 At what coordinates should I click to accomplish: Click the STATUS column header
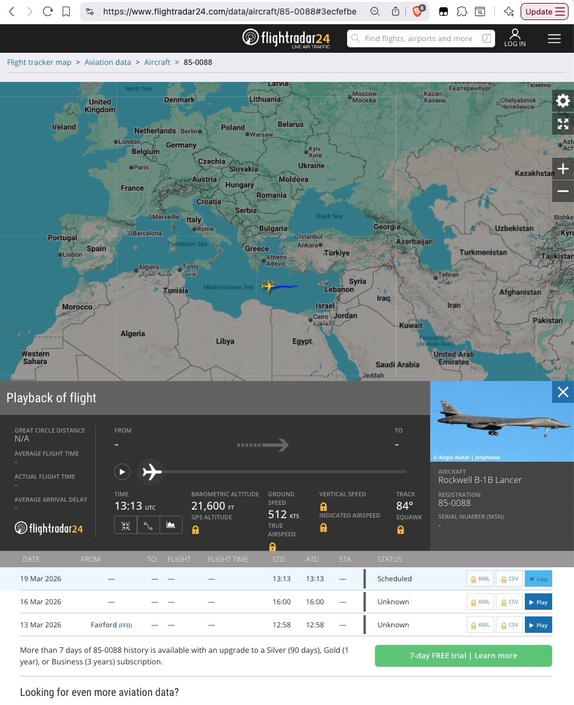pyautogui.click(x=390, y=559)
